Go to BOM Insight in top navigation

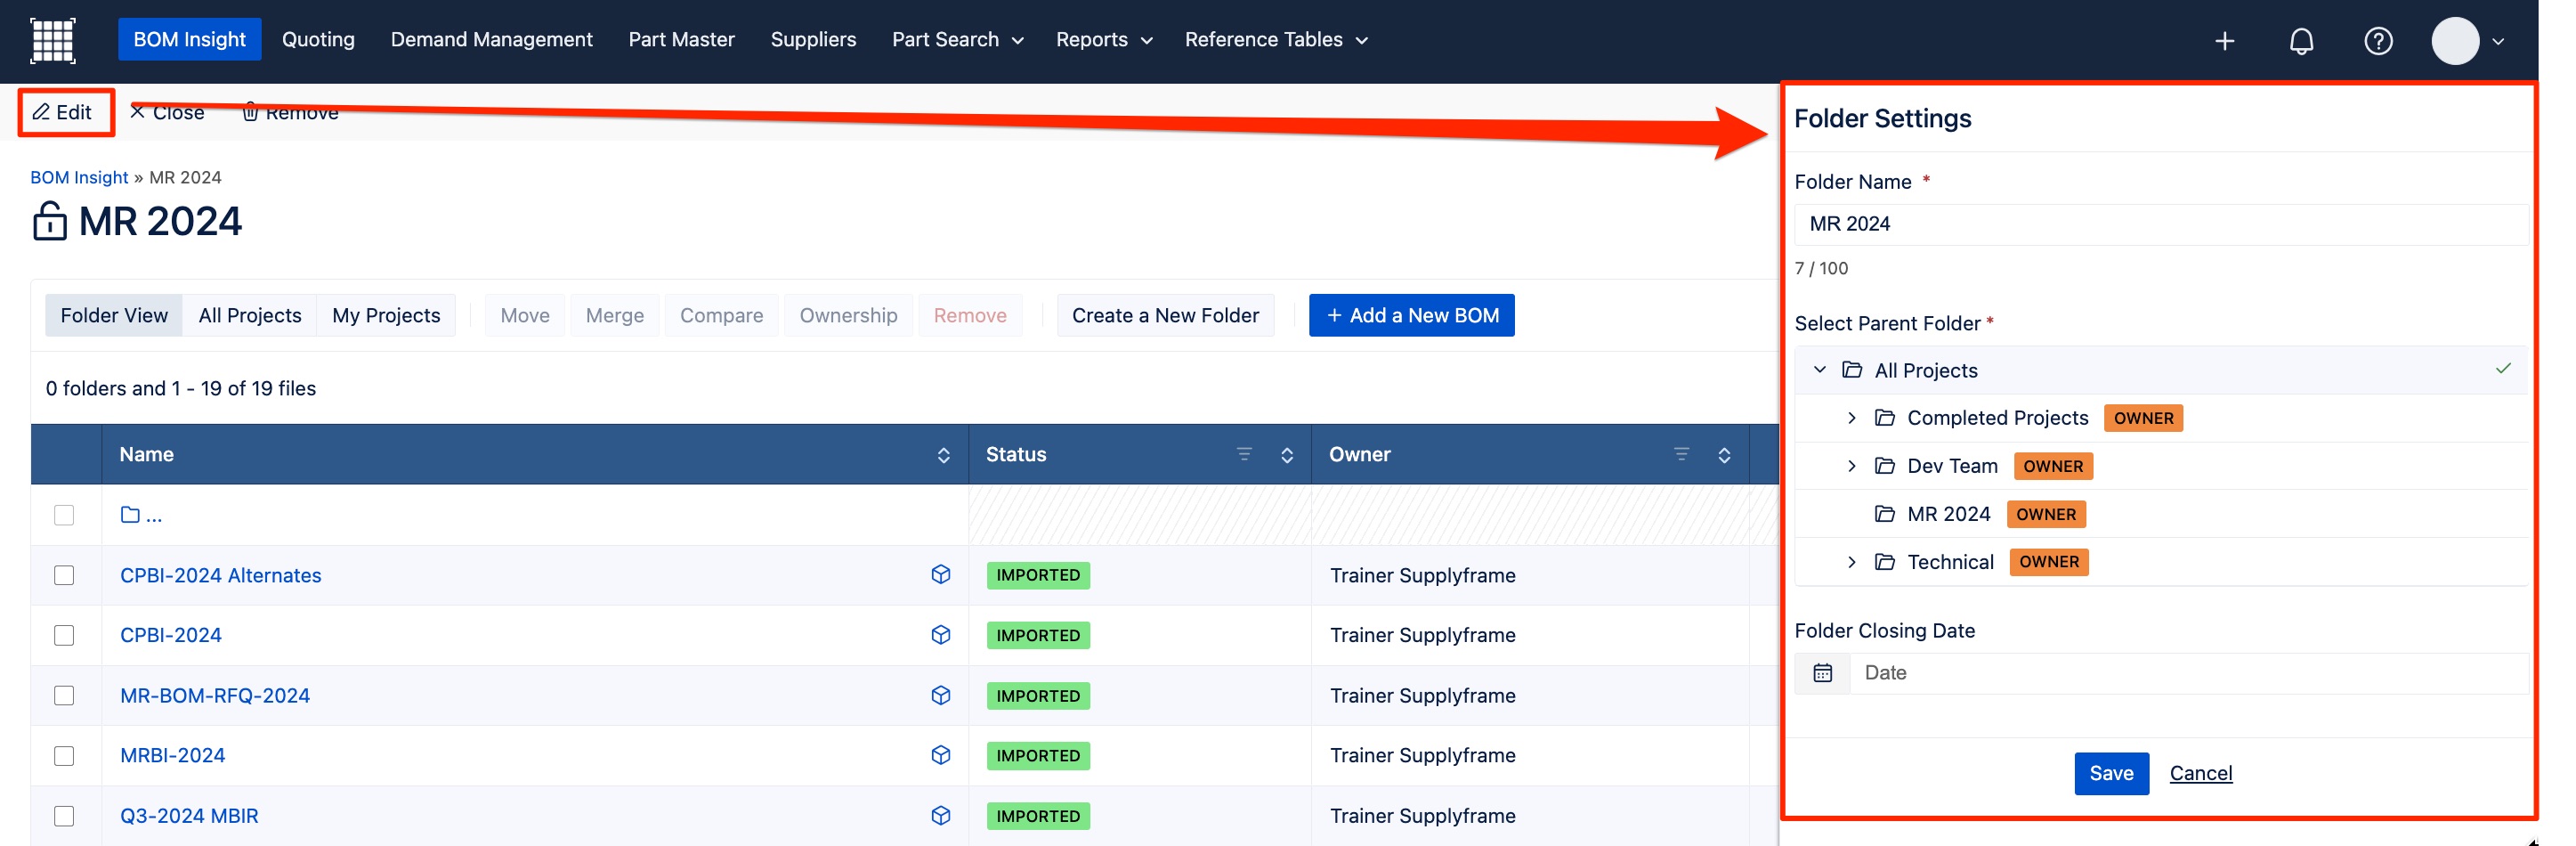point(189,40)
